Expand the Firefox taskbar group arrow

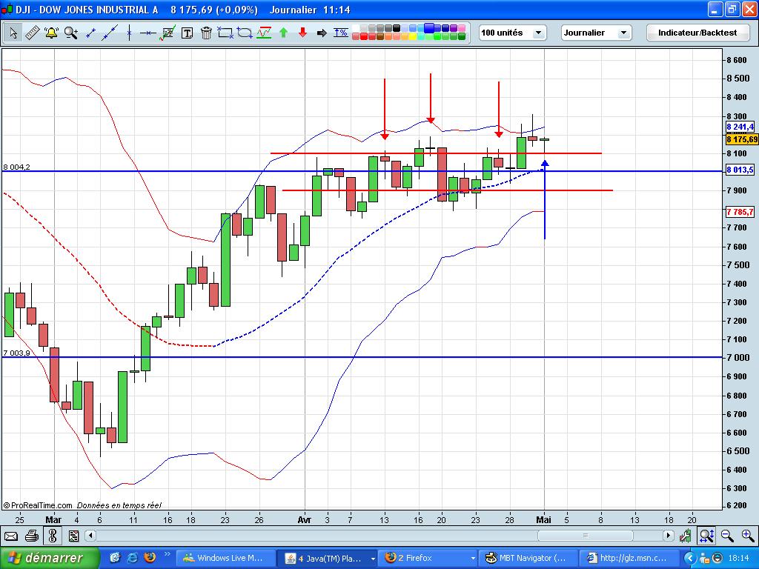click(473, 559)
